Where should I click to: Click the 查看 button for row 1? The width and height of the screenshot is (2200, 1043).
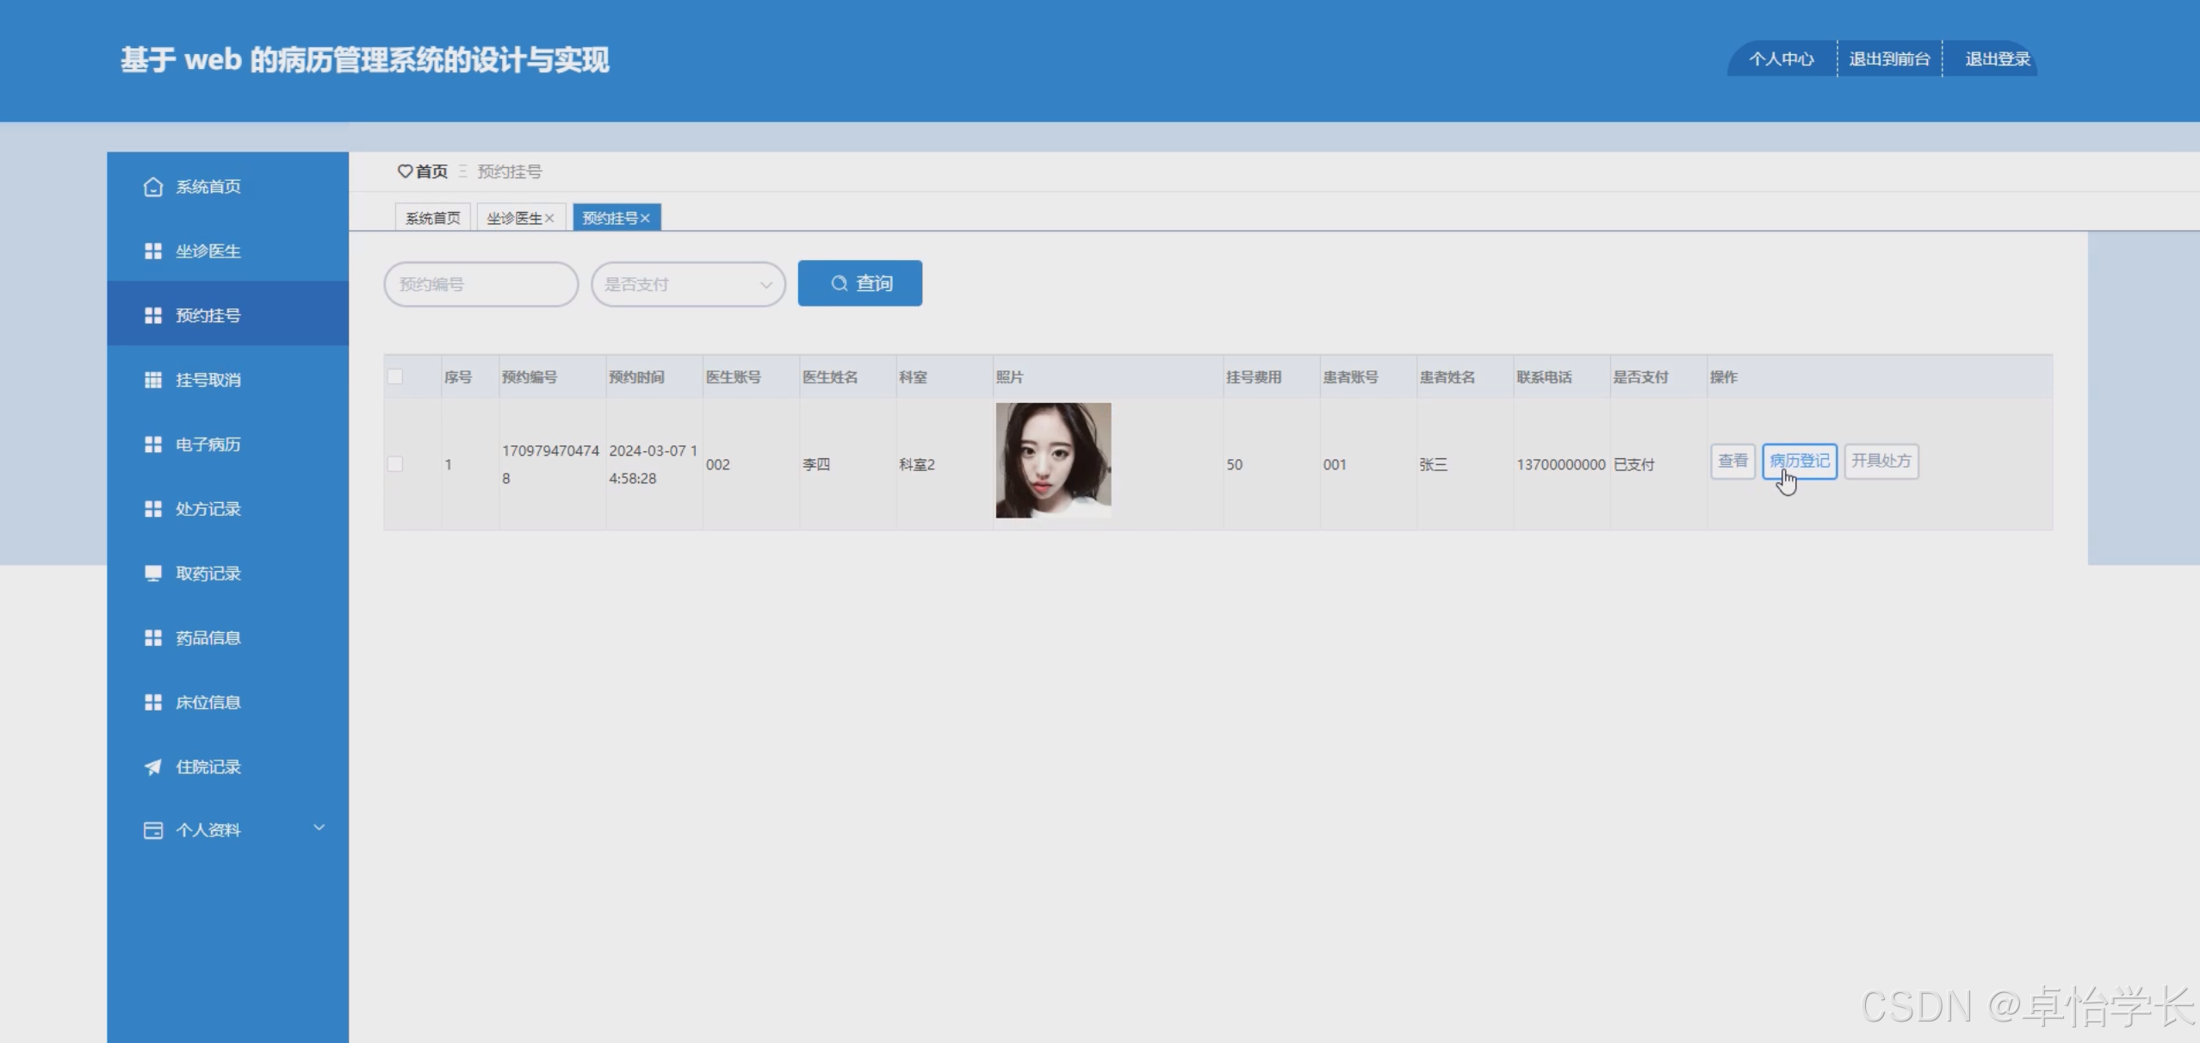[1732, 461]
